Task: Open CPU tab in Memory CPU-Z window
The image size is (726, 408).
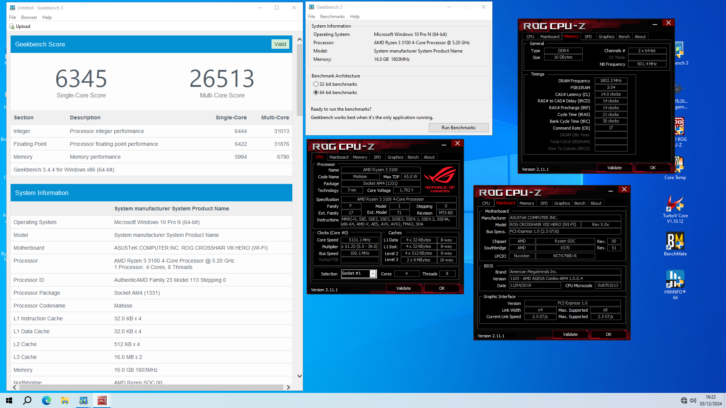Action: tap(530, 37)
